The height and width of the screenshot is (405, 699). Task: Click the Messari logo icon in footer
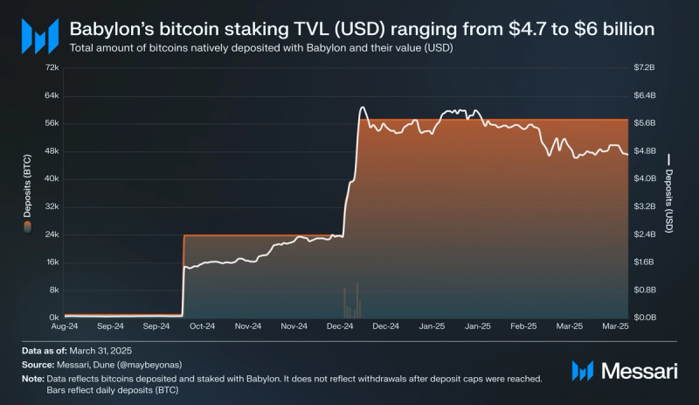(583, 371)
